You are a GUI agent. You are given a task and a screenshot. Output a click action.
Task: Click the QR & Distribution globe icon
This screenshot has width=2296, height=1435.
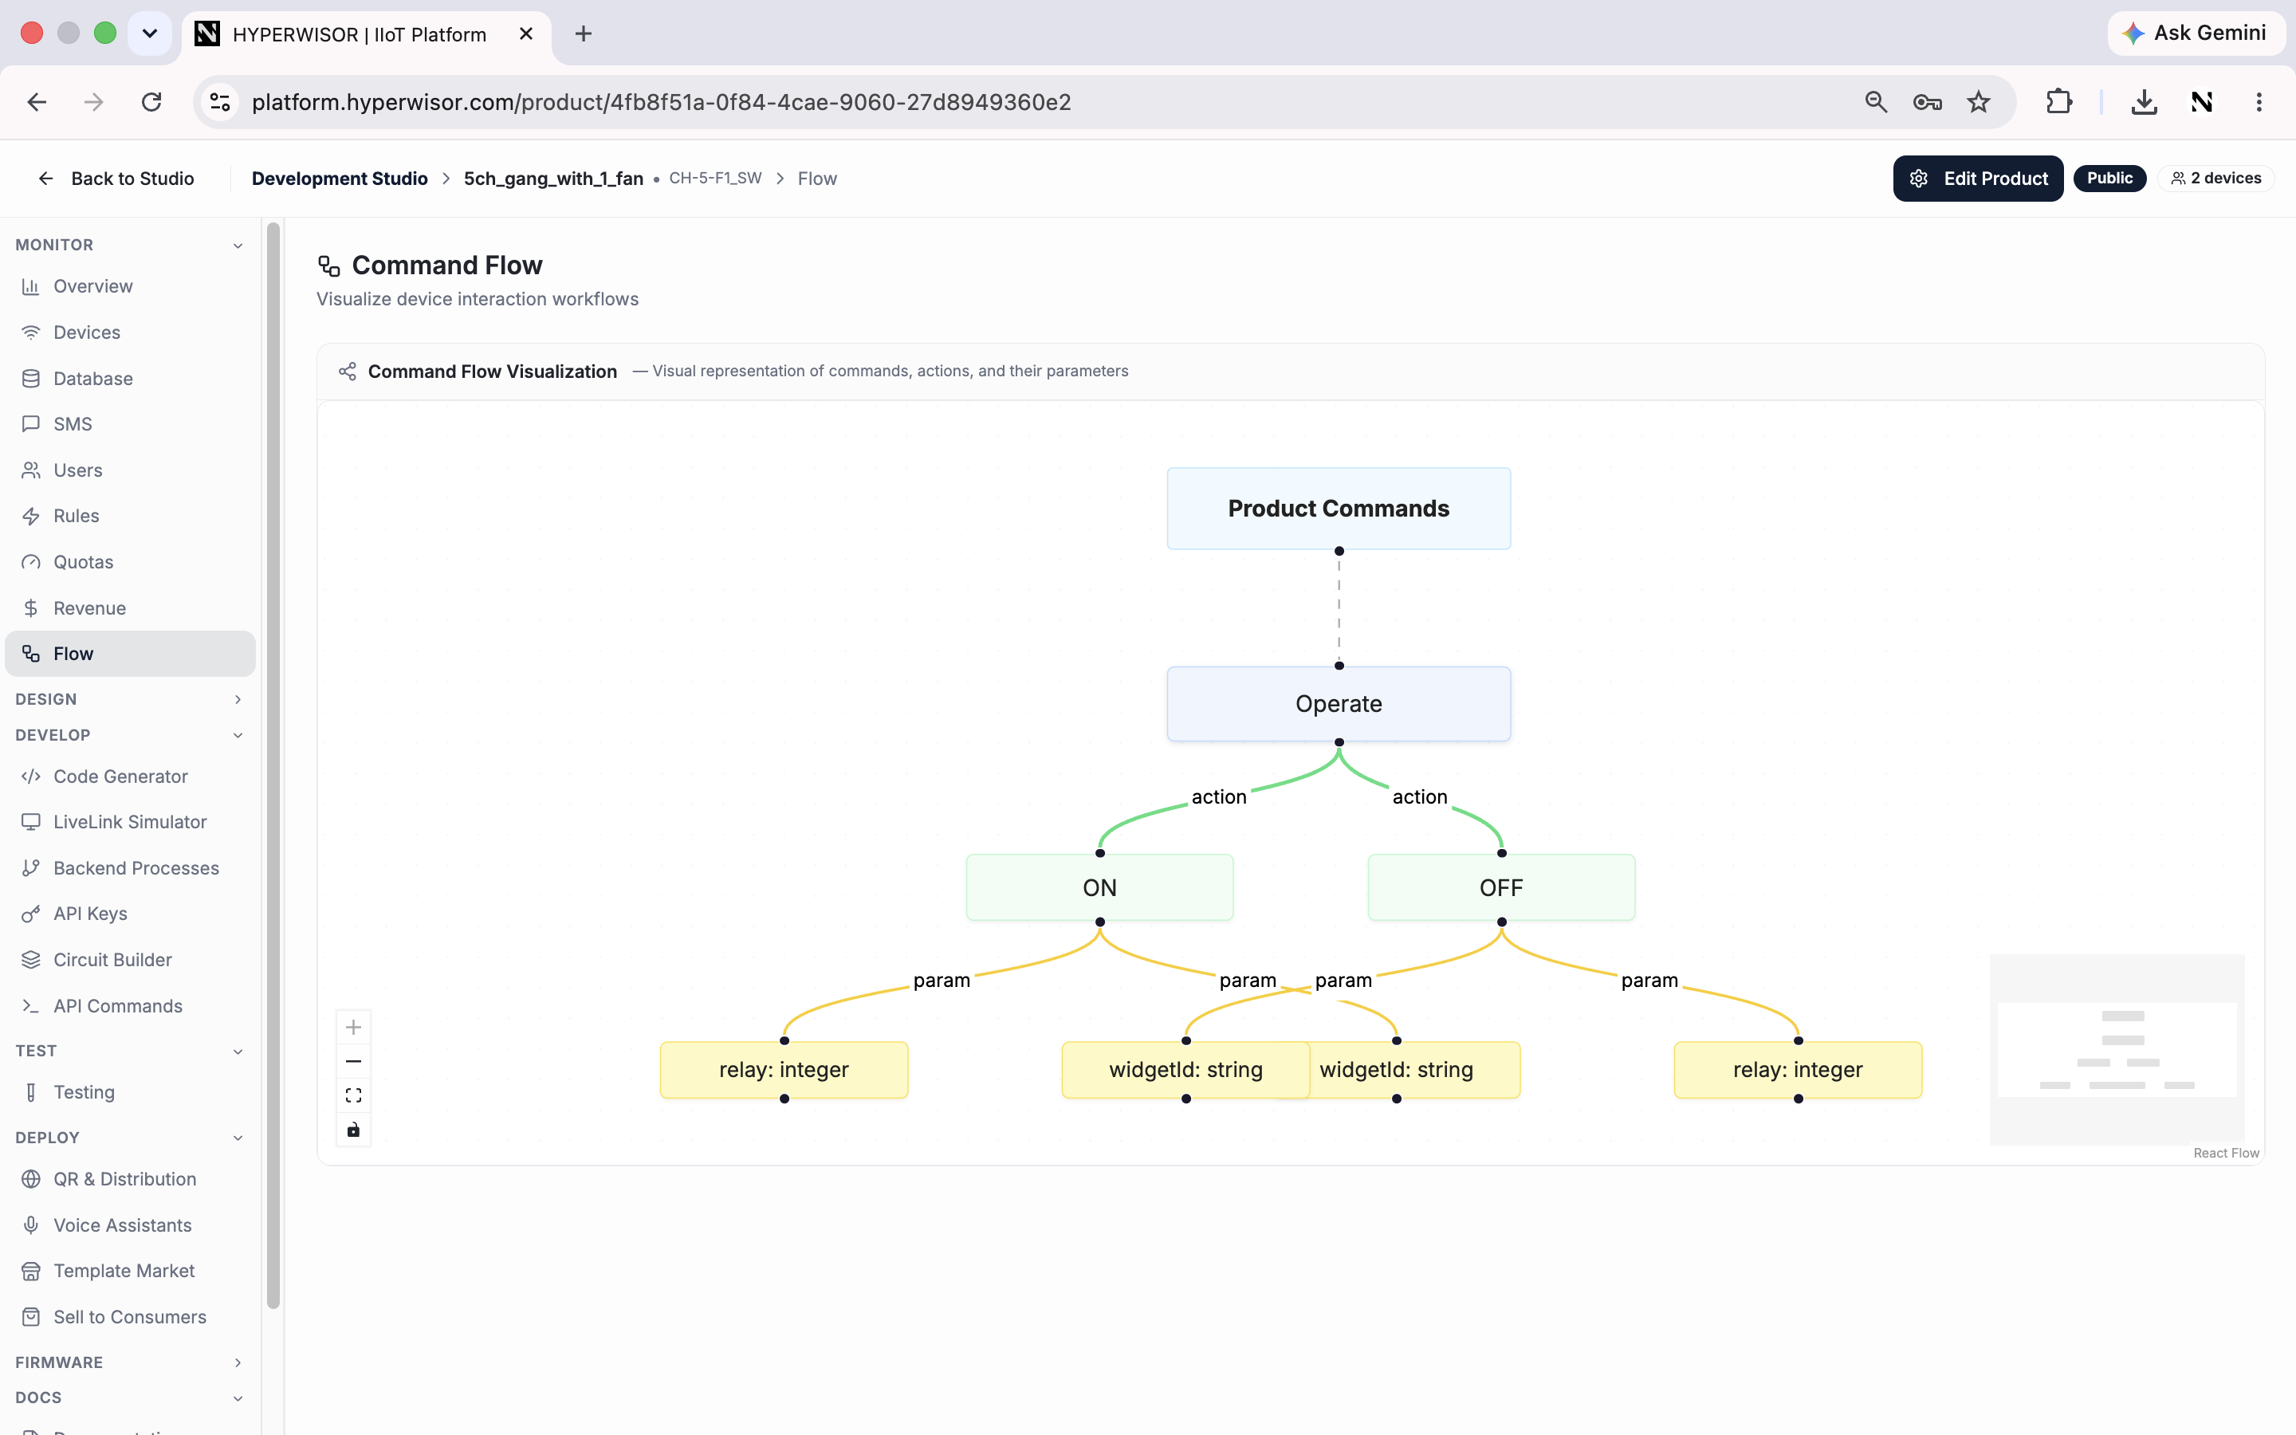tap(31, 1179)
